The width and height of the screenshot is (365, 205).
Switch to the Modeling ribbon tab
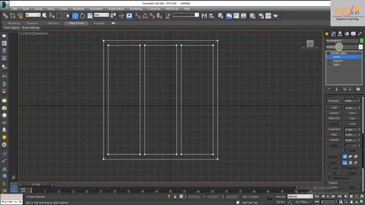14,23
